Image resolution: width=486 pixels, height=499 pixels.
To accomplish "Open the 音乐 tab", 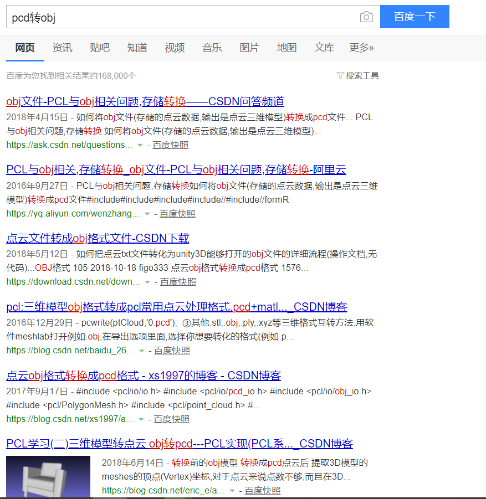I will pos(212,48).
